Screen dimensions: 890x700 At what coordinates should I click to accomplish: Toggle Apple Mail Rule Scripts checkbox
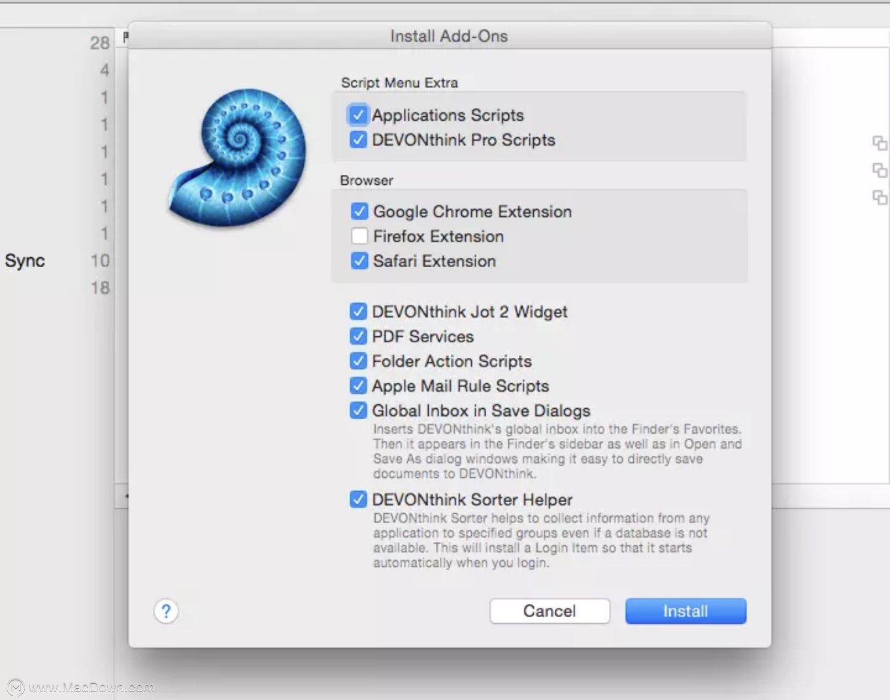(358, 386)
